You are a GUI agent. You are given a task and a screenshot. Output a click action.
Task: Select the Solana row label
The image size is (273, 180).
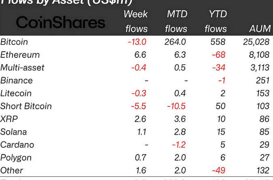pos(14,132)
